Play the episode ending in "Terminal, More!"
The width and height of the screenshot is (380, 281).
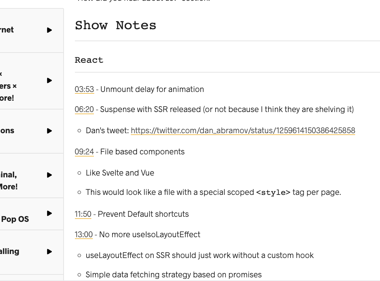49,175
